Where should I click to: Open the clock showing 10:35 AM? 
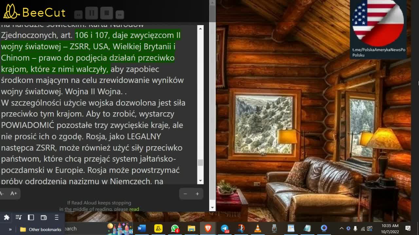coord(390,228)
